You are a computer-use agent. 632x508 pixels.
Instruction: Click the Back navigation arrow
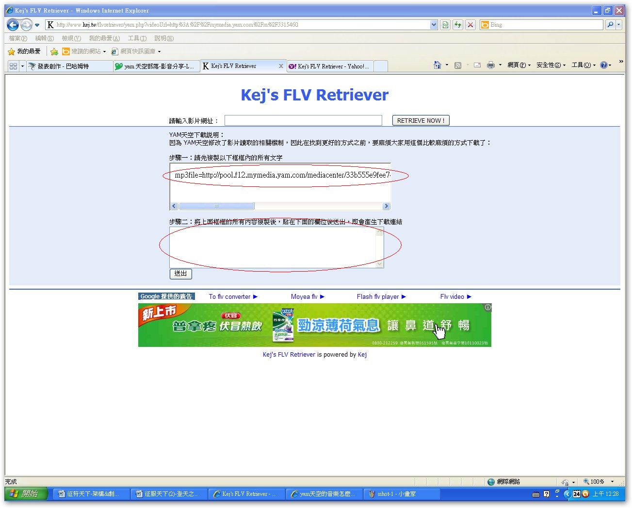pos(12,25)
